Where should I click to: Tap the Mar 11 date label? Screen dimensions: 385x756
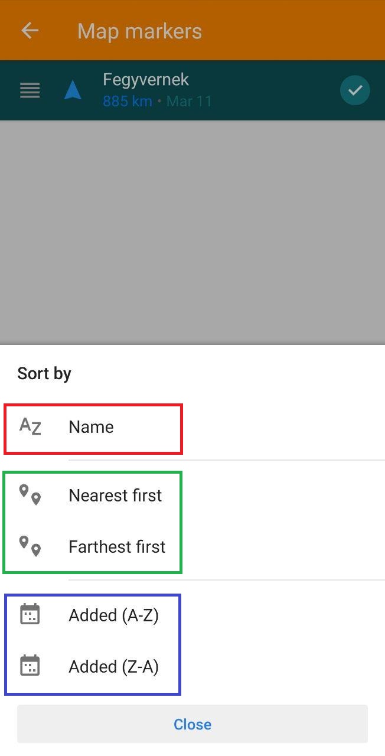(x=189, y=101)
